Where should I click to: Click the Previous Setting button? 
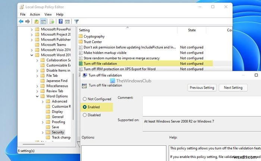pos(202,88)
